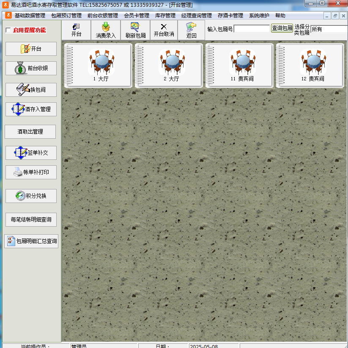Click the 帐单补打印 button
Viewport: 348px width, 348px height.
point(31,172)
